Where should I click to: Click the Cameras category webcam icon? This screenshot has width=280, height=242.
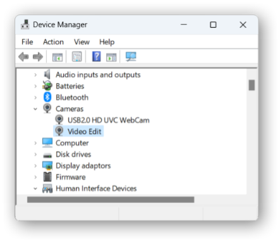point(47,108)
